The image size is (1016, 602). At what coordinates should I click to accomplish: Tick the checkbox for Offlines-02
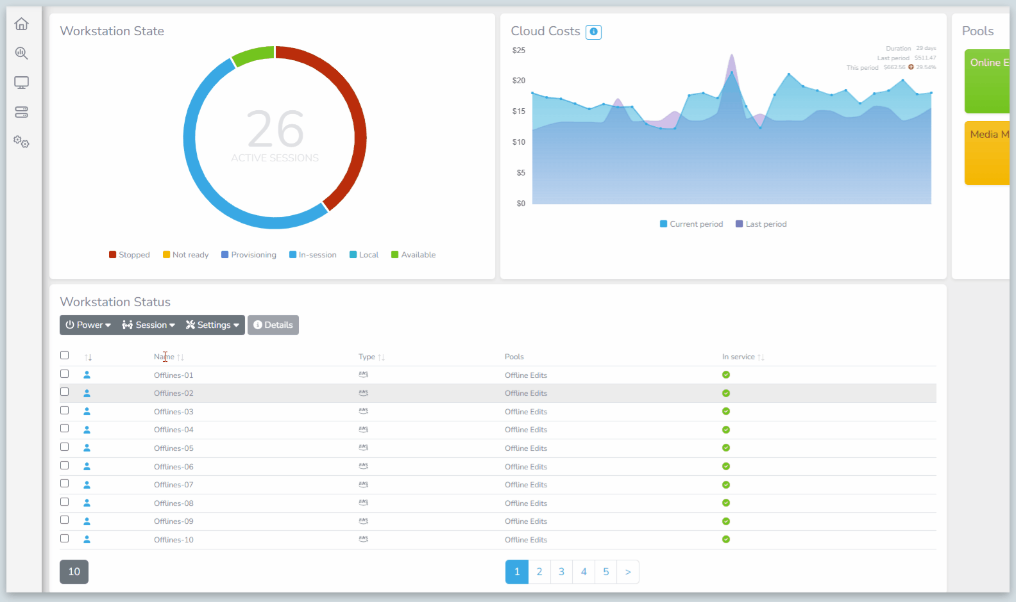[64, 392]
